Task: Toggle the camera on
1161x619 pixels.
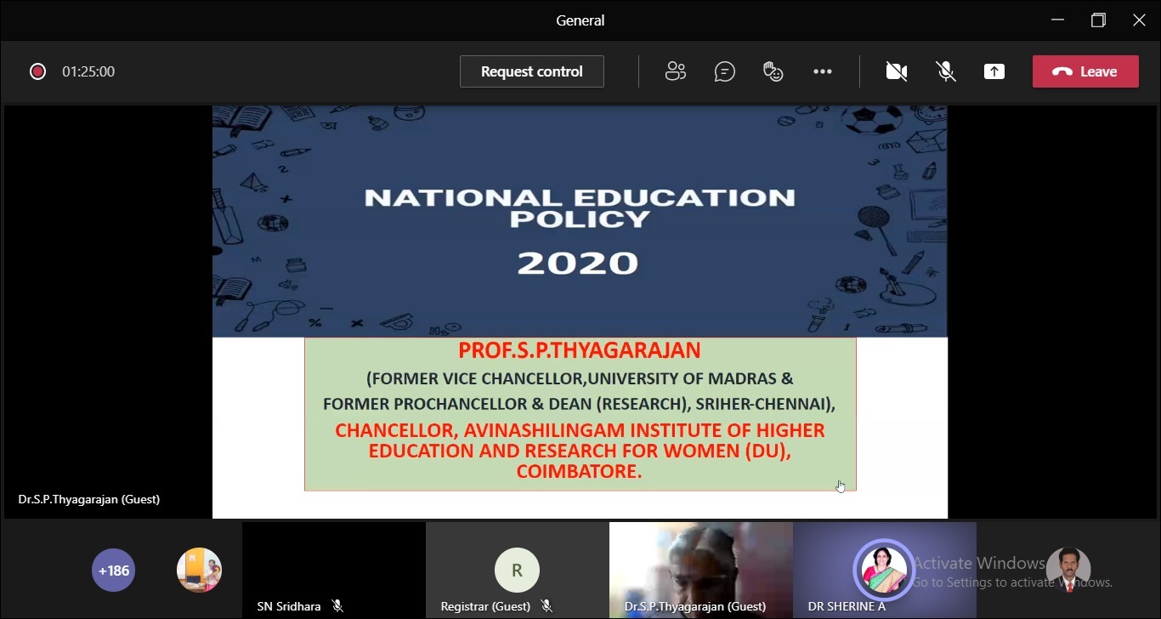Action: click(897, 71)
